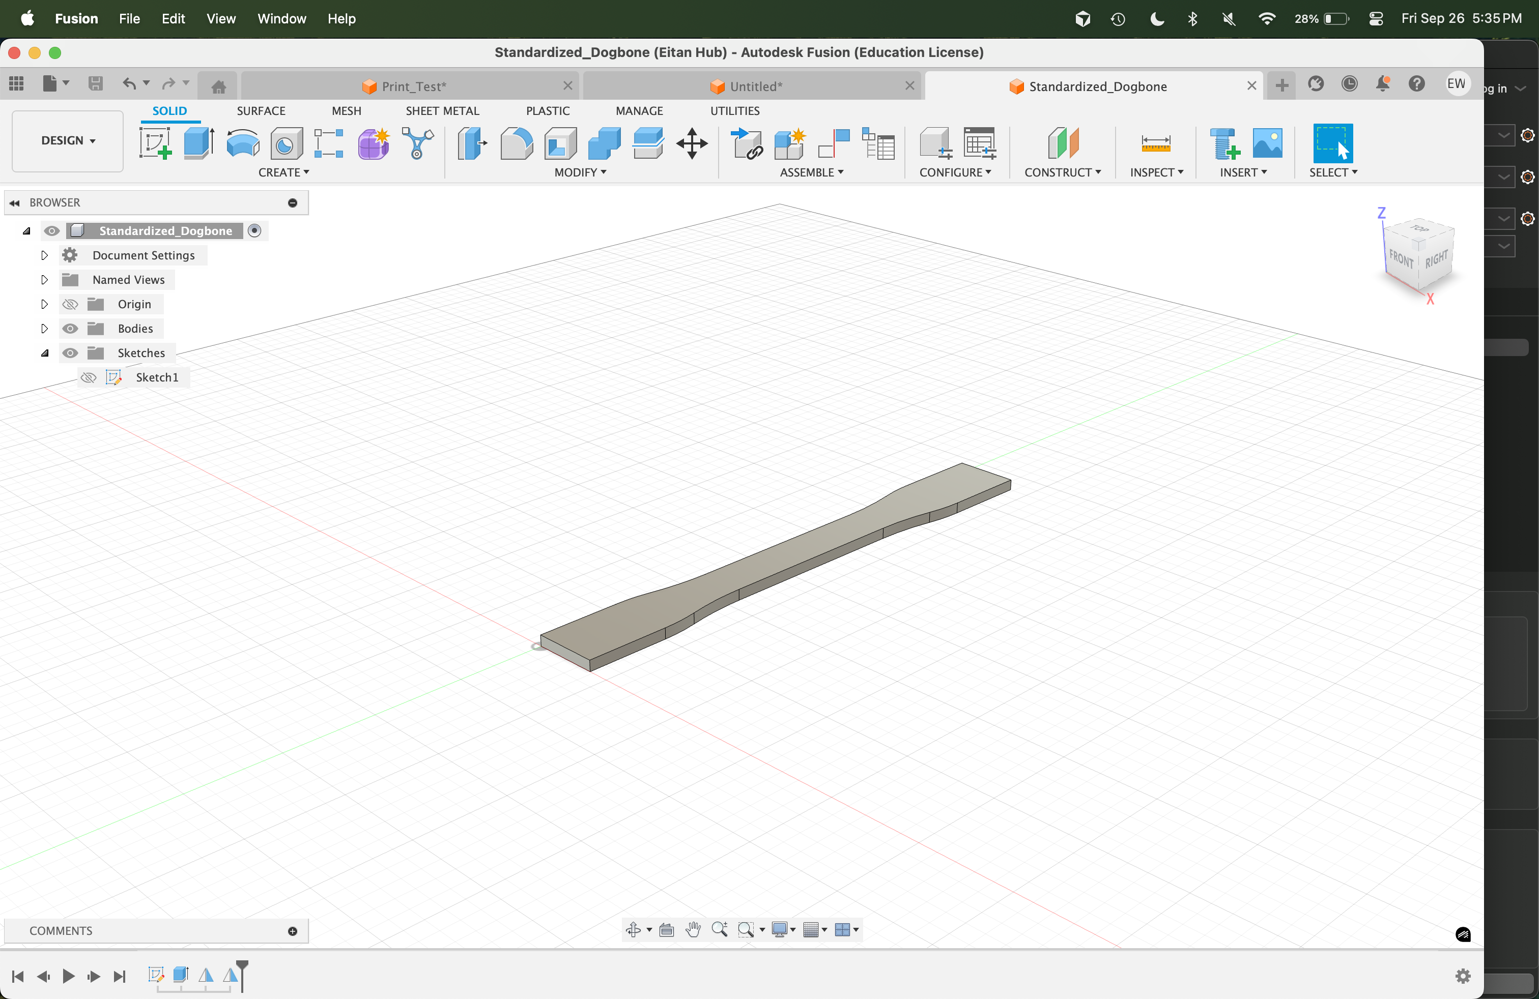Select the Revolve tool
This screenshot has height=999, width=1539.
242,143
